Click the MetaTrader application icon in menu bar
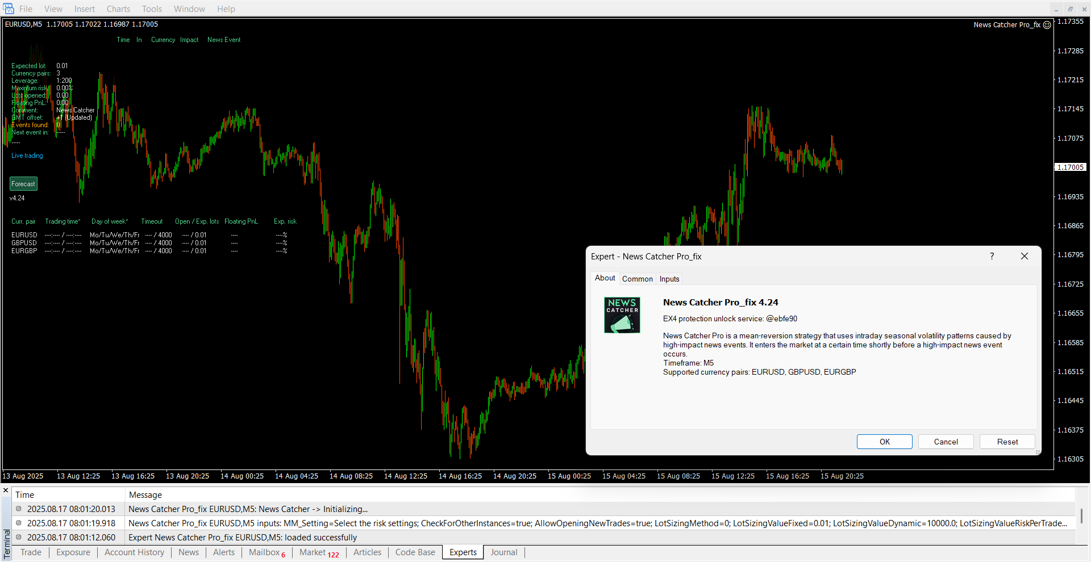 (9, 9)
